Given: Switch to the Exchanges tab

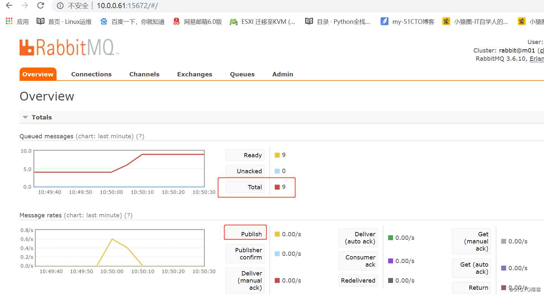Looking at the screenshot, I should pos(195,74).
